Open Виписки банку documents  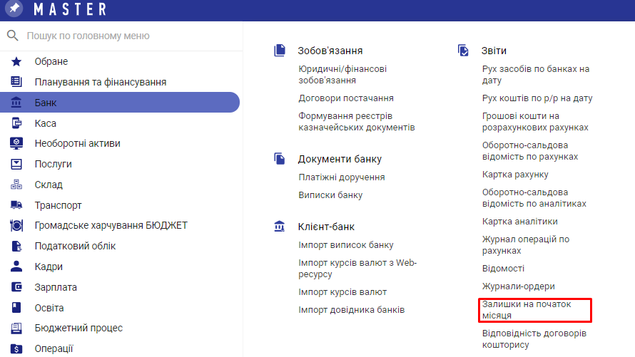[x=330, y=195]
